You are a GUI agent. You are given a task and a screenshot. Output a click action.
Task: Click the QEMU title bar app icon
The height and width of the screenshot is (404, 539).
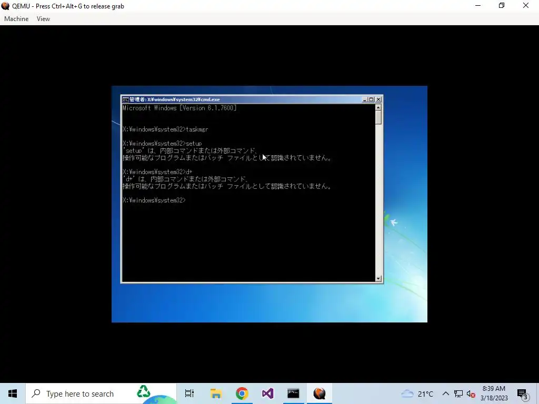[x=5, y=6]
